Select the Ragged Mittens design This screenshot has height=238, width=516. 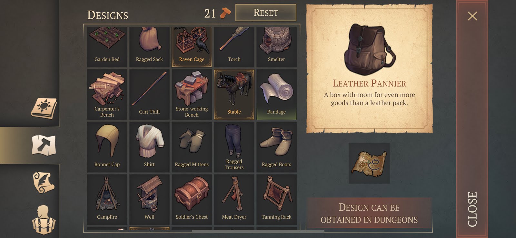192,147
